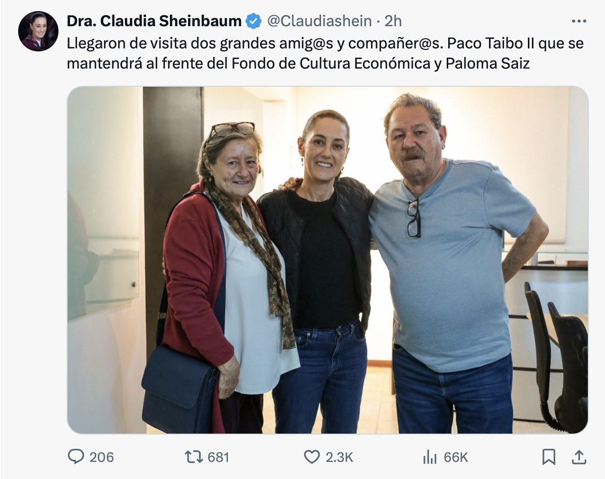Bookmark this tweet with the bookmark icon
The width and height of the screenshot is (605, 479).
click(549, 457)
